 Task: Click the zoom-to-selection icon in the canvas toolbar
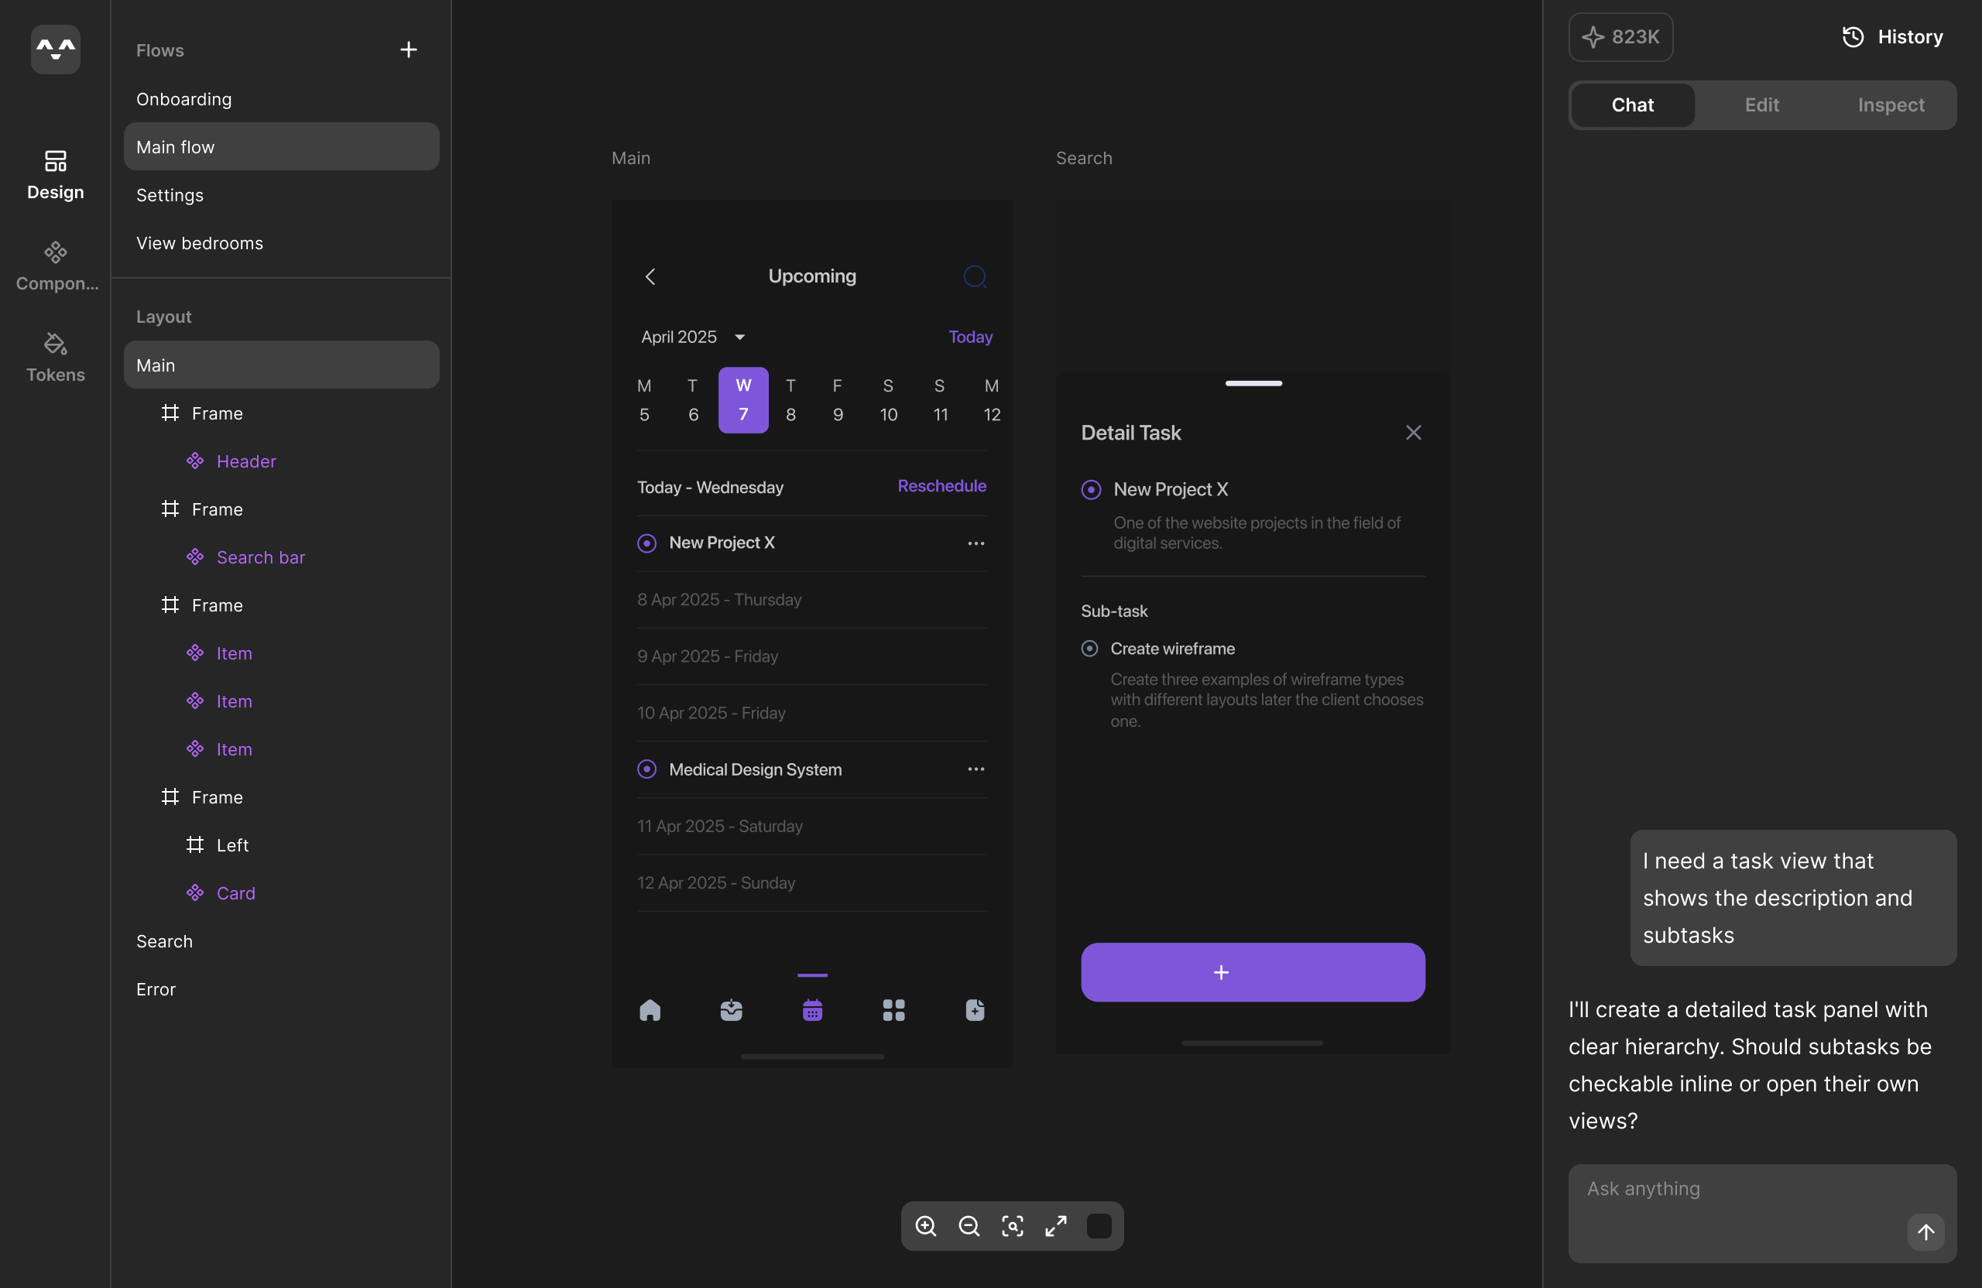click(1012, 1226)
